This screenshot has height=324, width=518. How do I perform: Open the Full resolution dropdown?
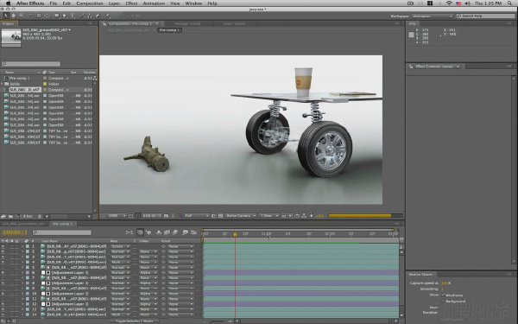pos(197,215)
